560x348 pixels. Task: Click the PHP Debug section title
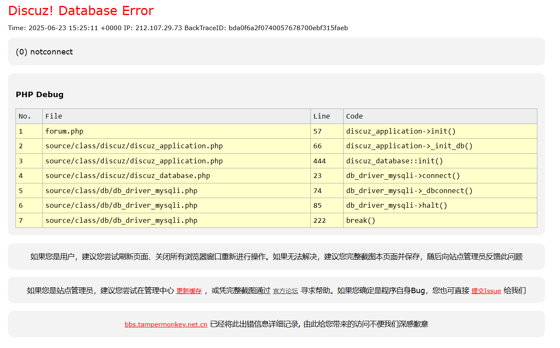coord(39,95)
